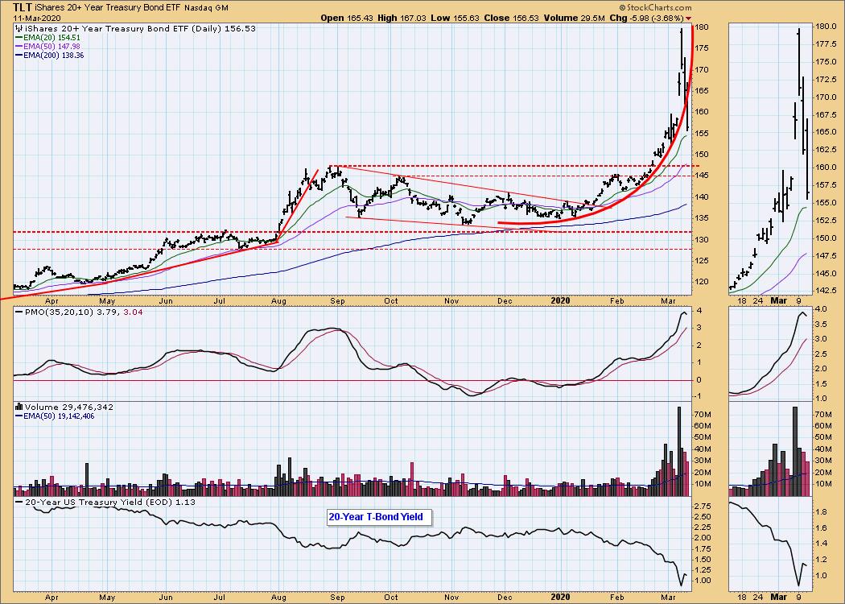Screen dimensions: 845x604
Task: Click the 70M label on the main volume axis
Action: click(x=704, y=415)
